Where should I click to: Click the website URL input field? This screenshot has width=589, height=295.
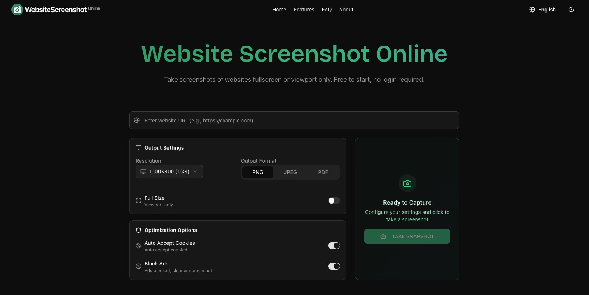tap(294, 121)
